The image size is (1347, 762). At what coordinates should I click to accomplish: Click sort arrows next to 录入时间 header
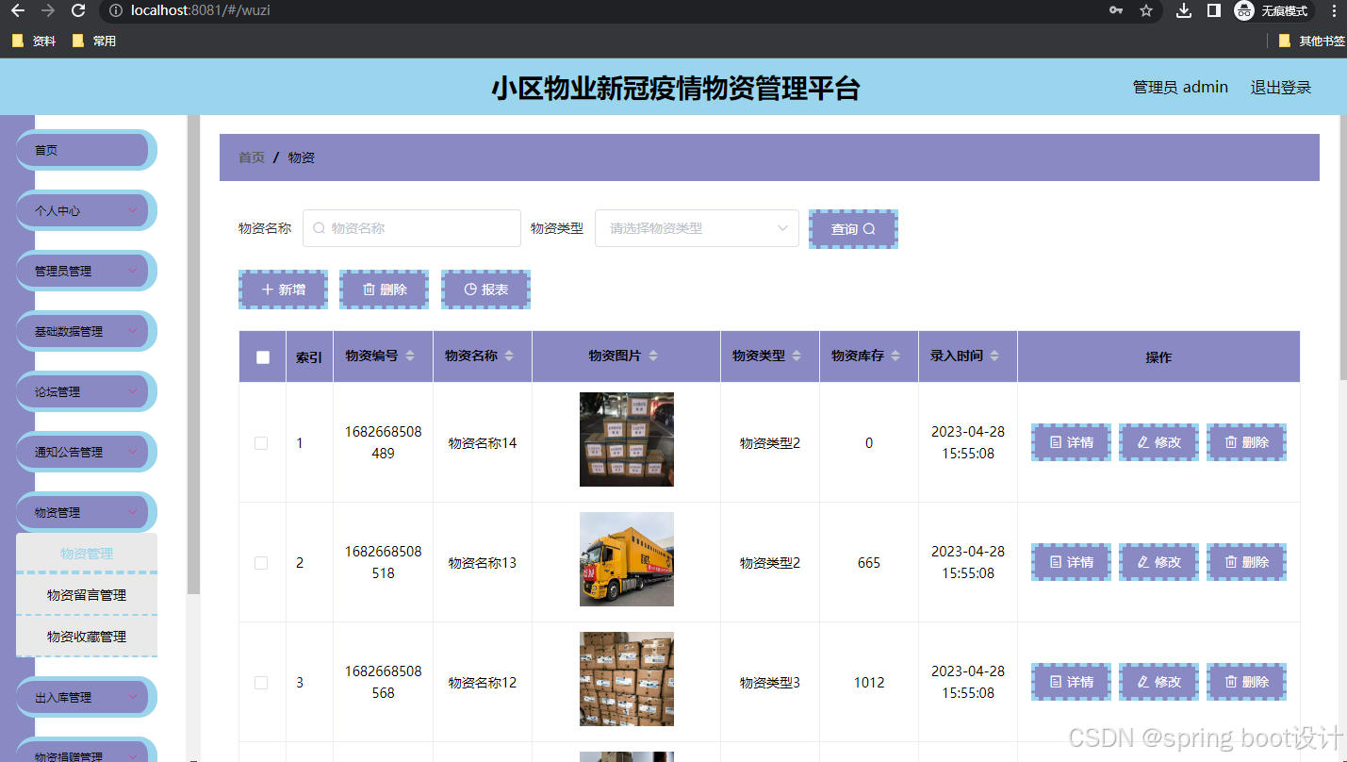pos(994,356)
